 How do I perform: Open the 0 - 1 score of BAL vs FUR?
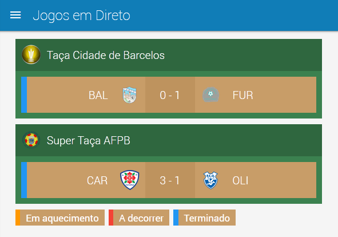(170, 95)
